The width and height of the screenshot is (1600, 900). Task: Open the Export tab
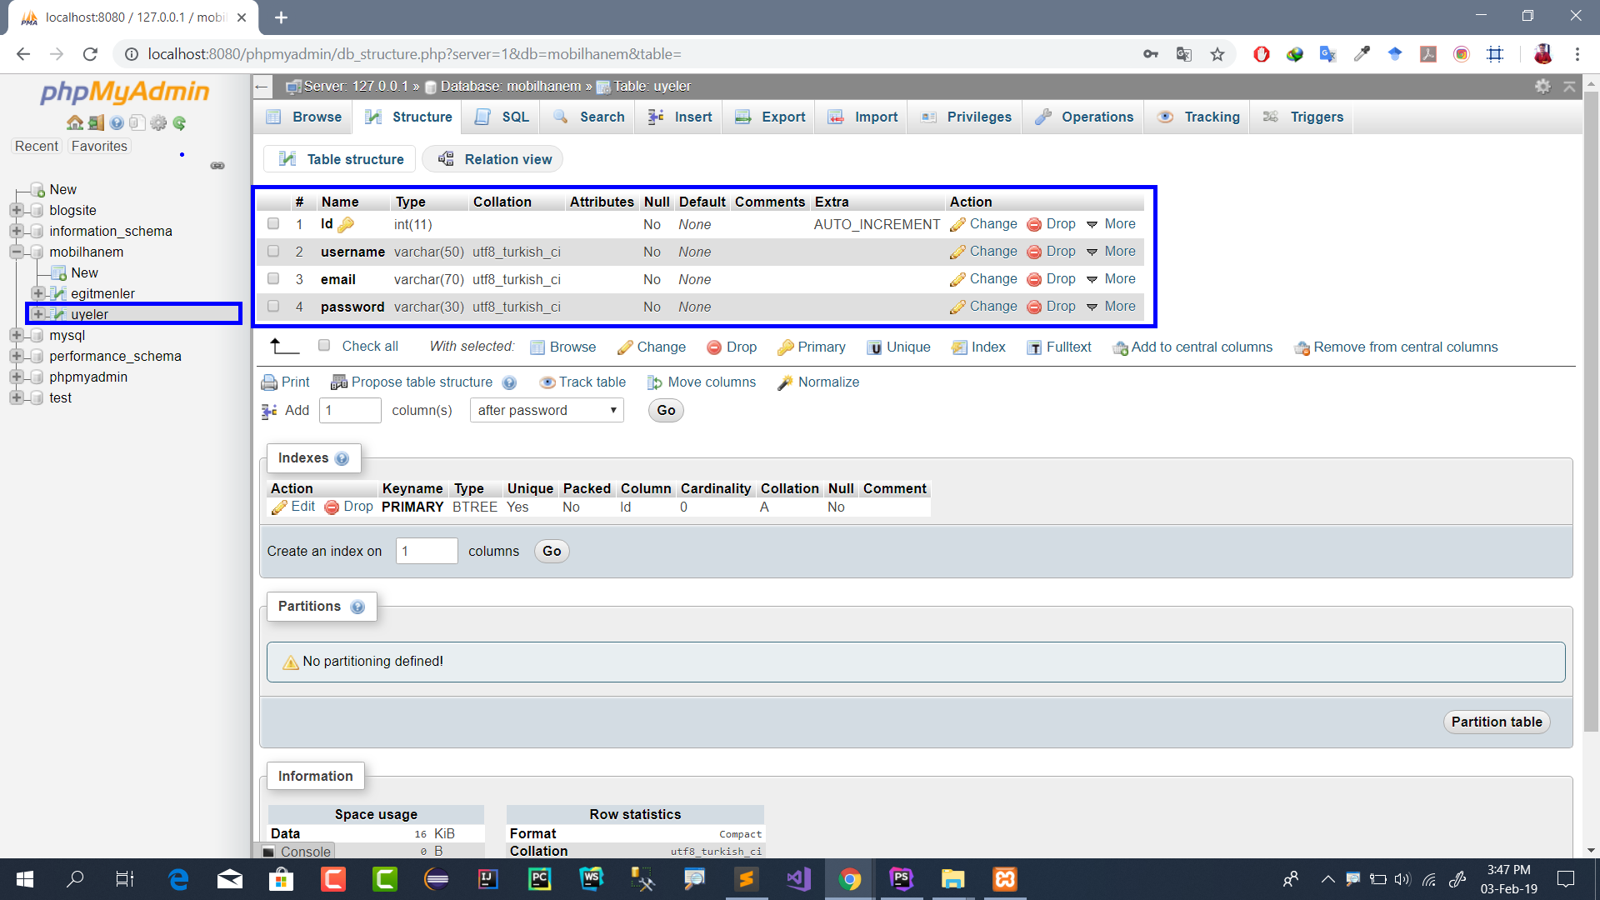770,117
